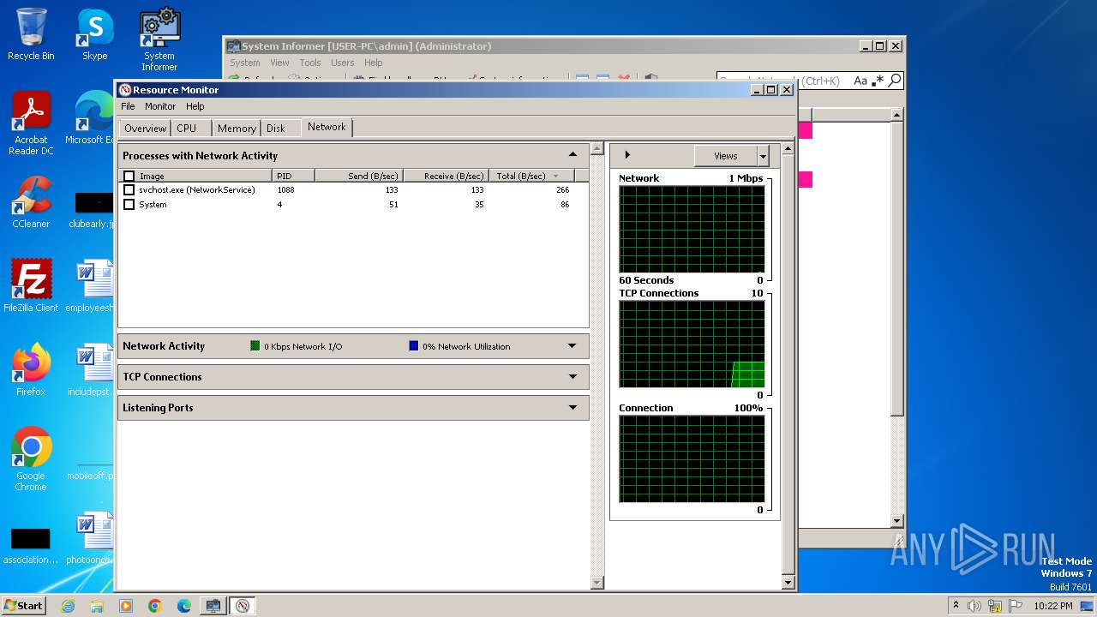Collapse the graphs pane arrow
This screenshot has height=617, width=1097.
click(627, 155)
